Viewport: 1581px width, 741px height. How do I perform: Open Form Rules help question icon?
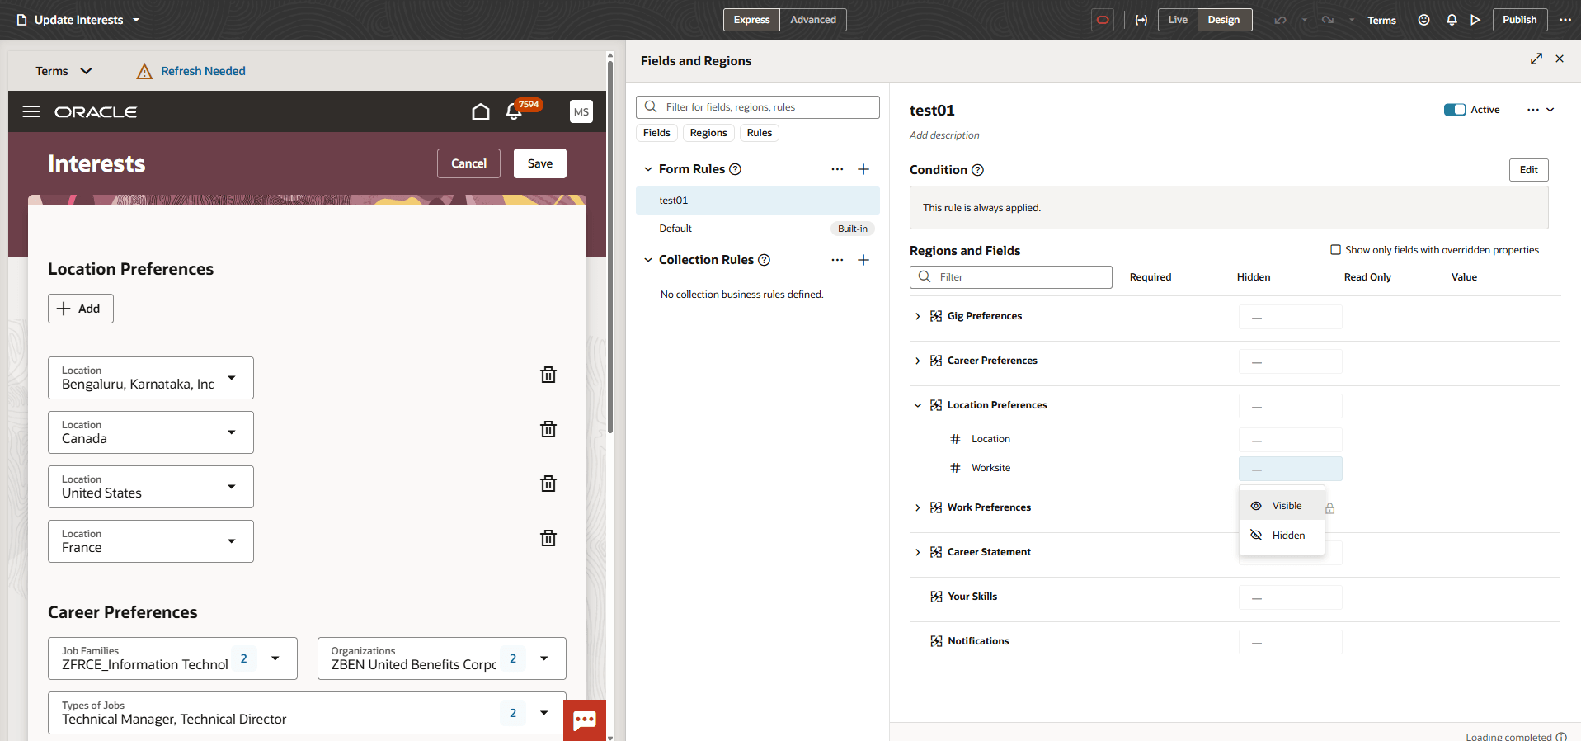(736, 169)
